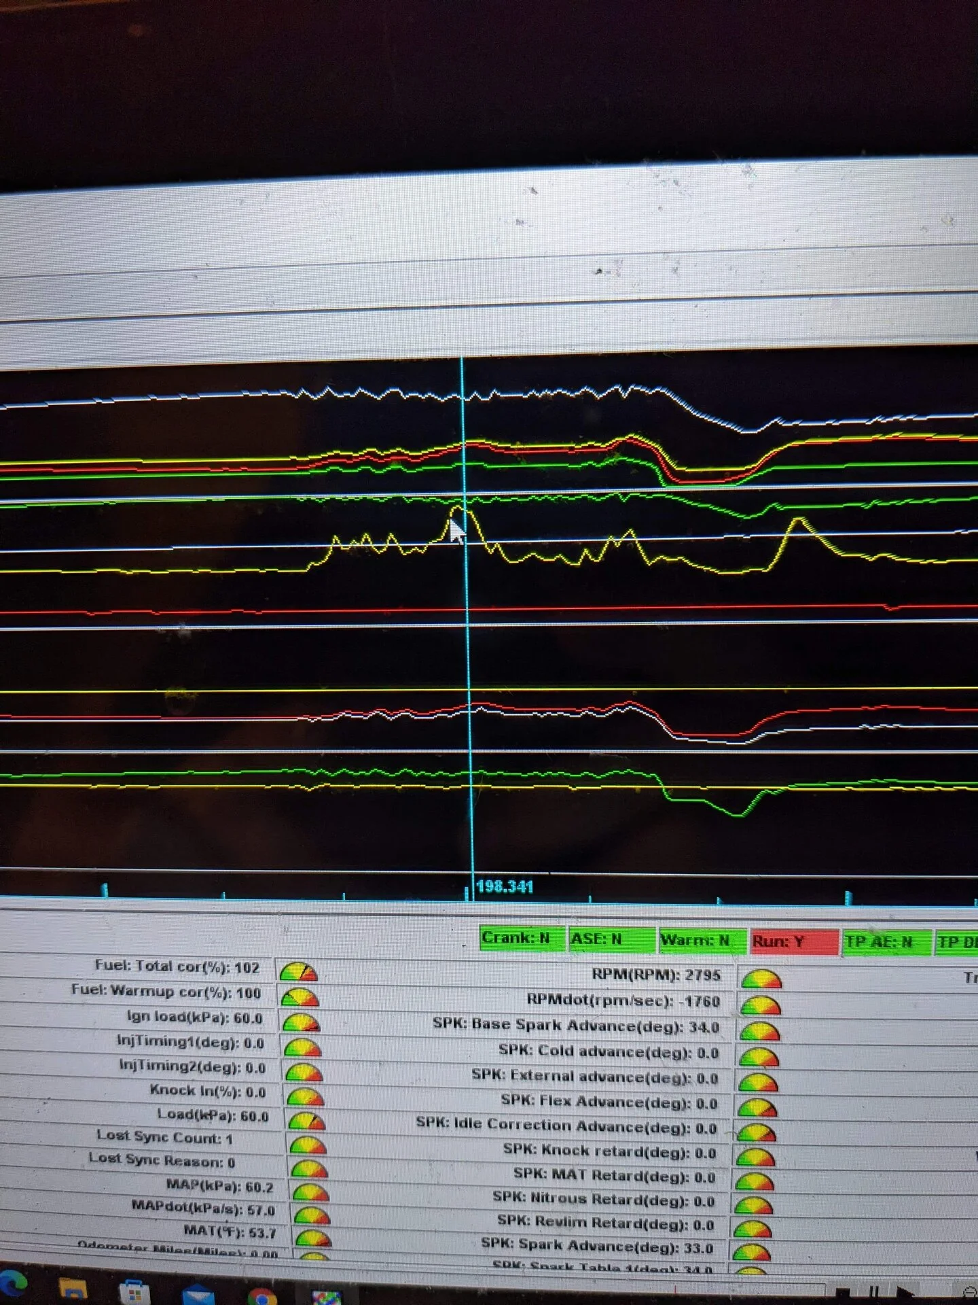Click the TP AE: N status indicator
978x1305 pixels.
coord(886,943)
